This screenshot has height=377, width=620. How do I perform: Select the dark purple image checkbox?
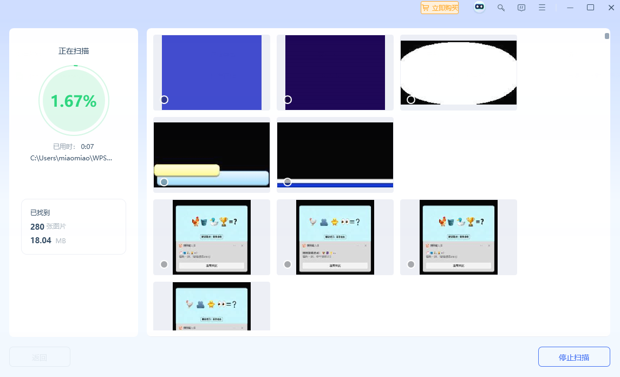288,100
